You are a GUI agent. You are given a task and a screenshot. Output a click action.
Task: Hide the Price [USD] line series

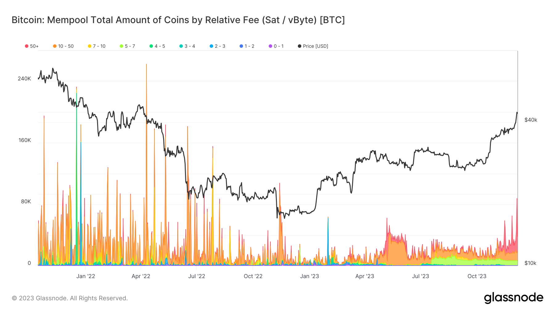point(313,46)
